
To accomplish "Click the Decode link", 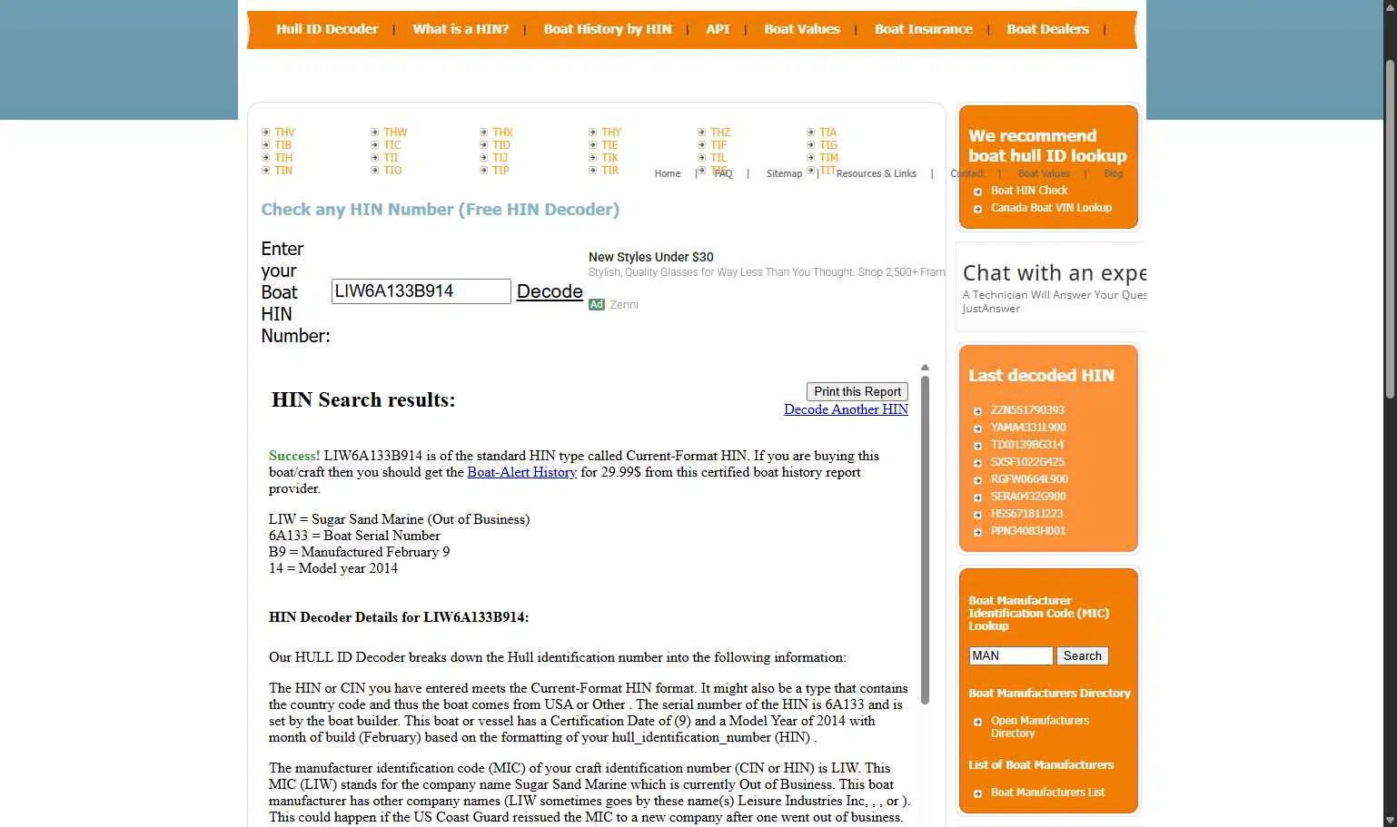I will point(550,291).
